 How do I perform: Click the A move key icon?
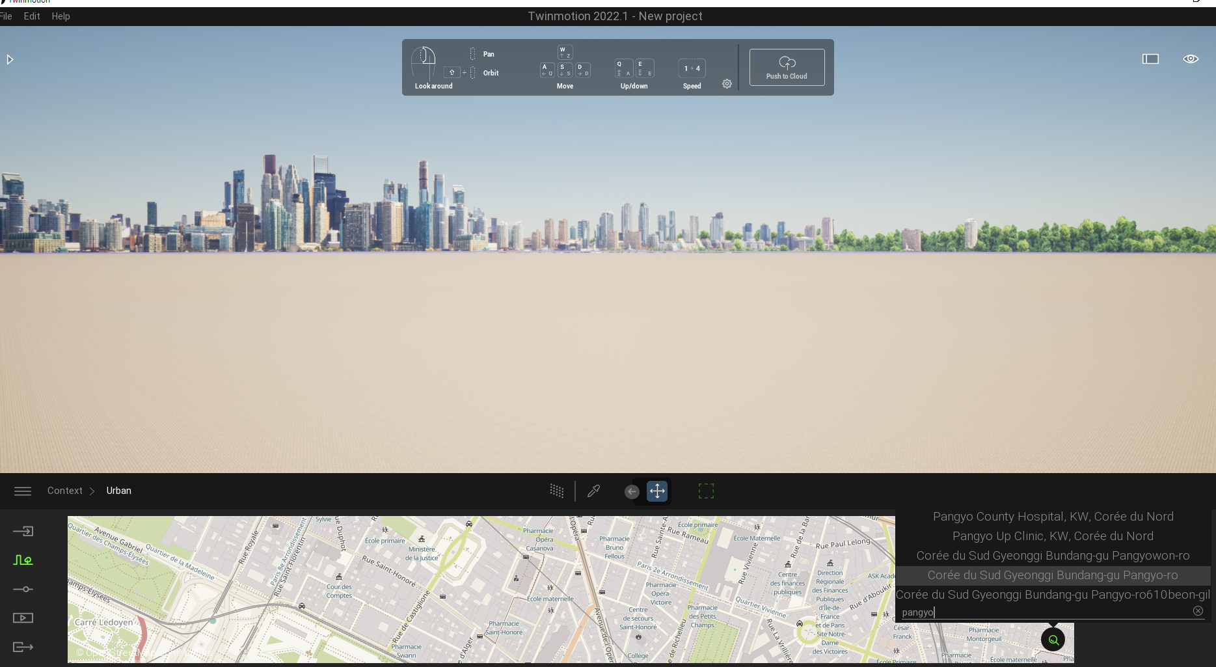(547, 70)
